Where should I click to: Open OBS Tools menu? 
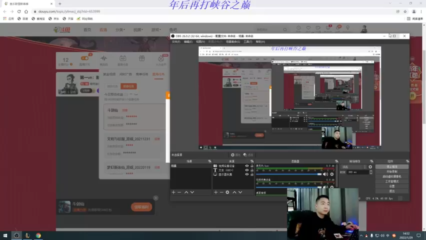tap(248, 42)
